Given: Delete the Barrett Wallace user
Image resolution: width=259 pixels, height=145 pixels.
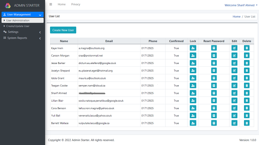Looking at the screenshot, I should (247, 123).
